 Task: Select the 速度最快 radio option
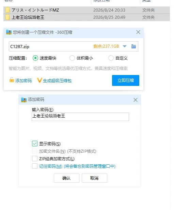(35, 58)
